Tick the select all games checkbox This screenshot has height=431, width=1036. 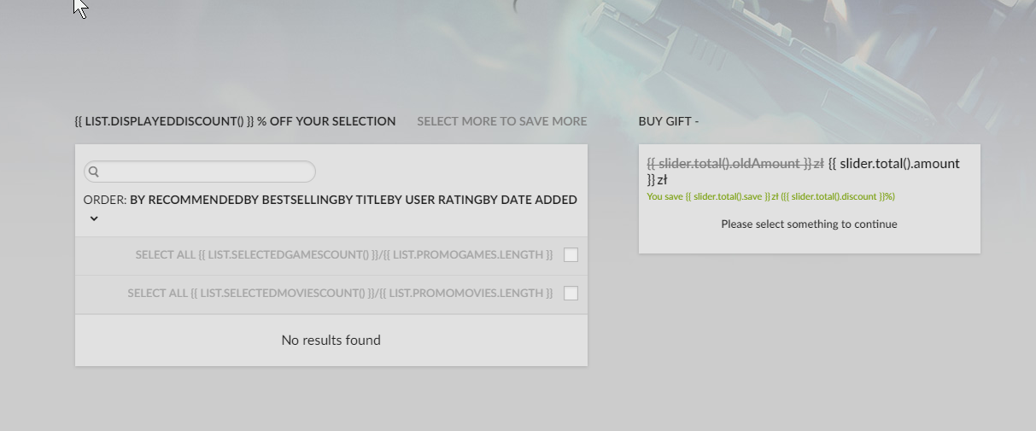[571, 254]
